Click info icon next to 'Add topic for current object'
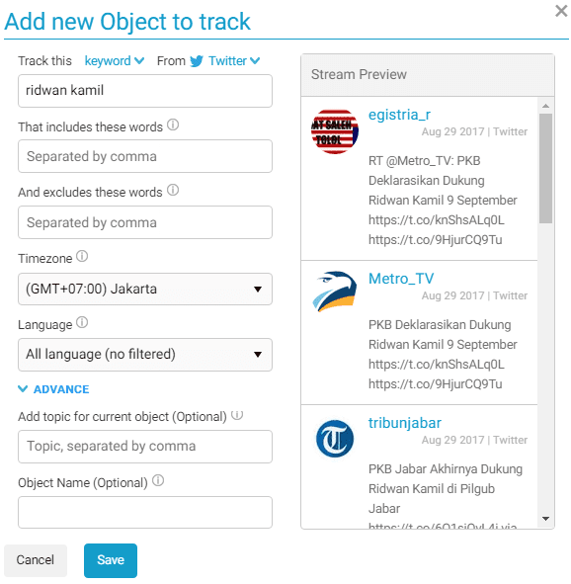571x584 pixels. coord(237,415)
